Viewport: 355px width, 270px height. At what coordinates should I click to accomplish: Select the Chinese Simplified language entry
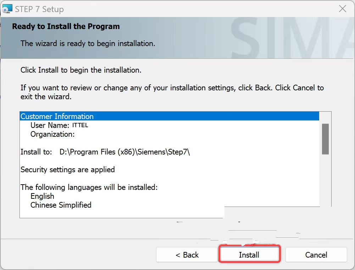[61, 205]
